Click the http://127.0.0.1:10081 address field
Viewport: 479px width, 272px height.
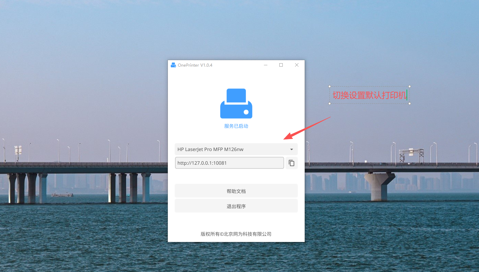pyautogui.click(x=229, y=163)
